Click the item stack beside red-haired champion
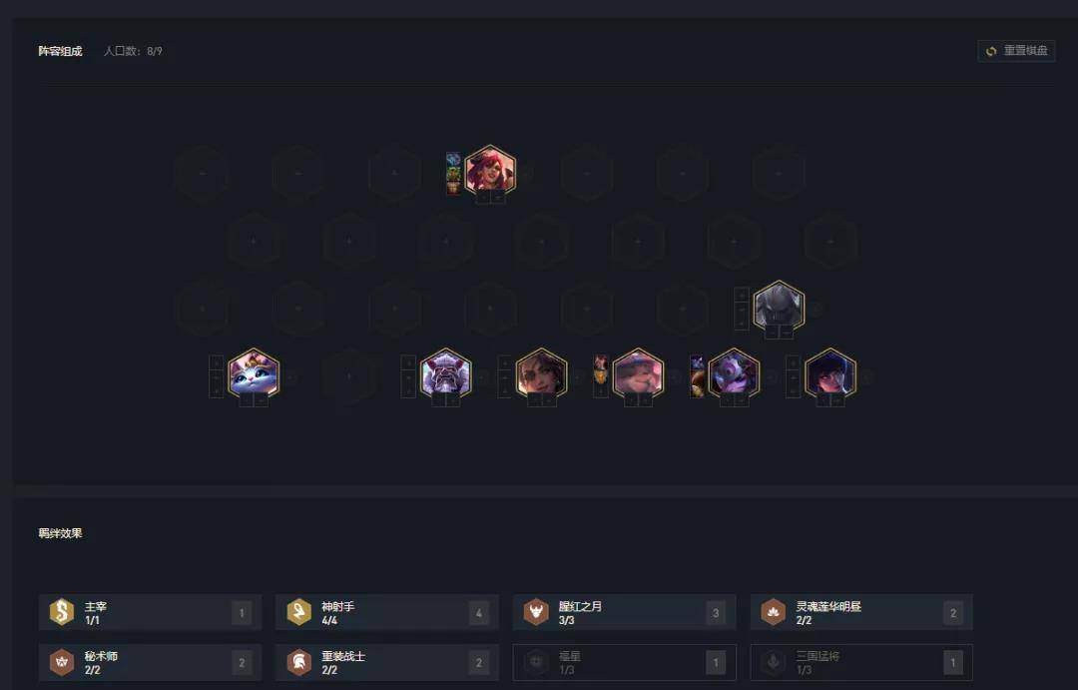1078x690 pixels. 453,174
